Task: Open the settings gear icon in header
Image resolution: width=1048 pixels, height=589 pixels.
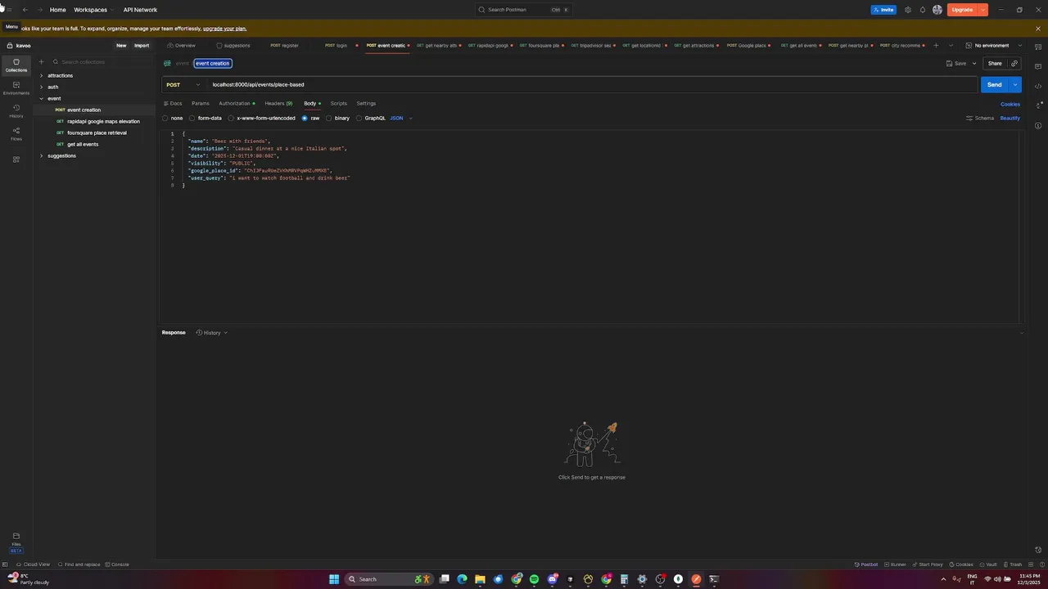Action: click(908, 10)
